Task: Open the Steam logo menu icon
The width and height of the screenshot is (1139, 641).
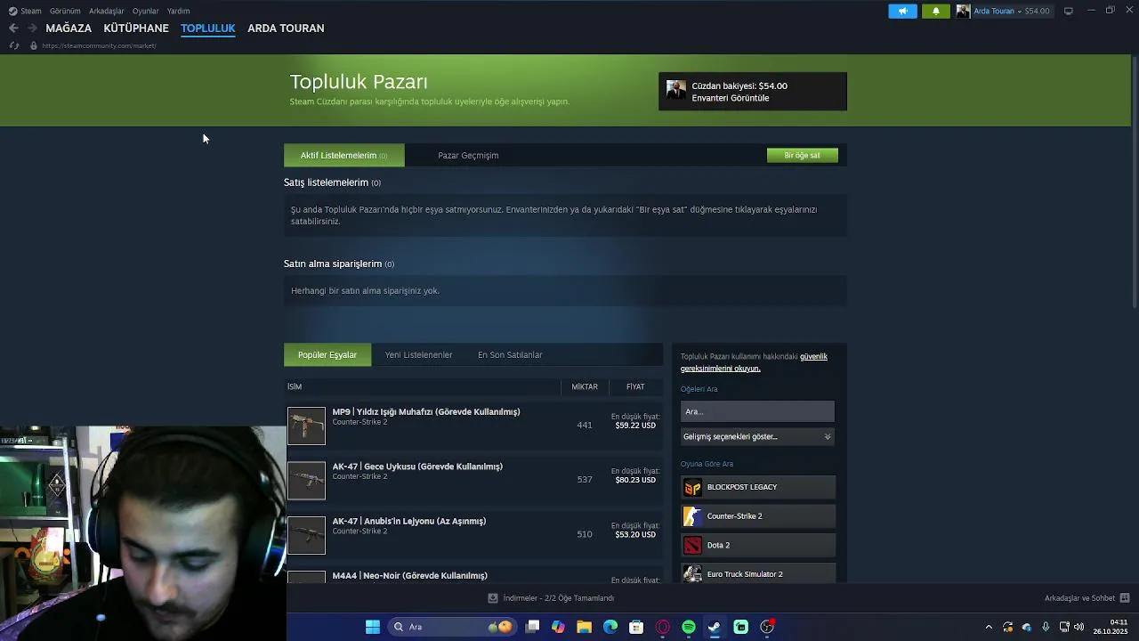Action: pos(12,11)
